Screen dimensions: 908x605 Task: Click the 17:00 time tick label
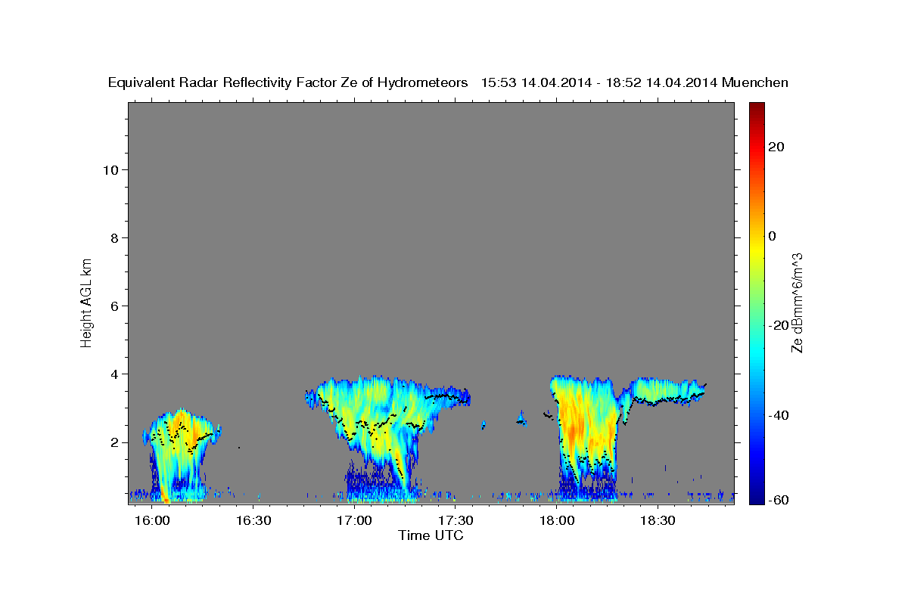click(x=353, y=521)
